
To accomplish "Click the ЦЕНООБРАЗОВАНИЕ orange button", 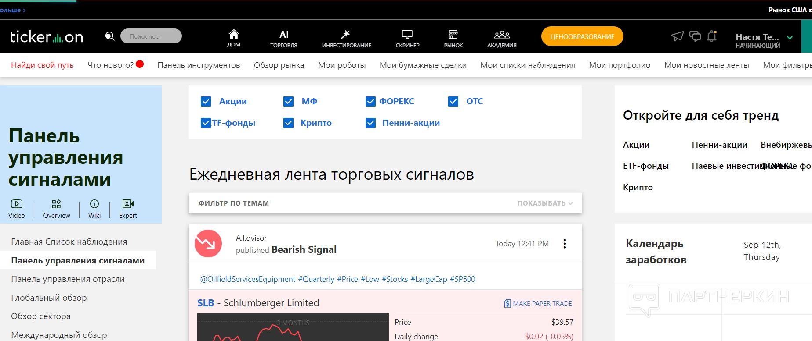I will coord(582,36).
